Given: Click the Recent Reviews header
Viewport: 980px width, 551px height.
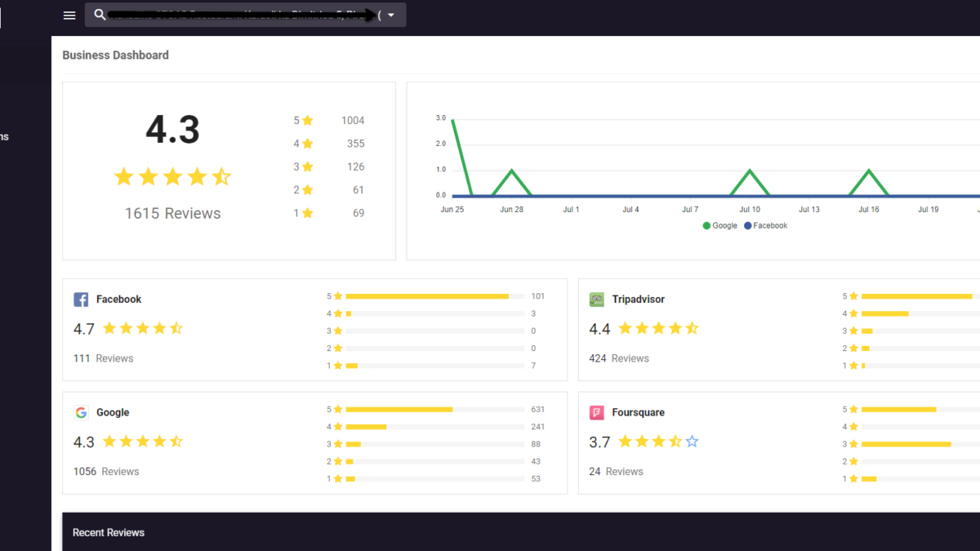Looking at the screenshot, I should 109,533.
